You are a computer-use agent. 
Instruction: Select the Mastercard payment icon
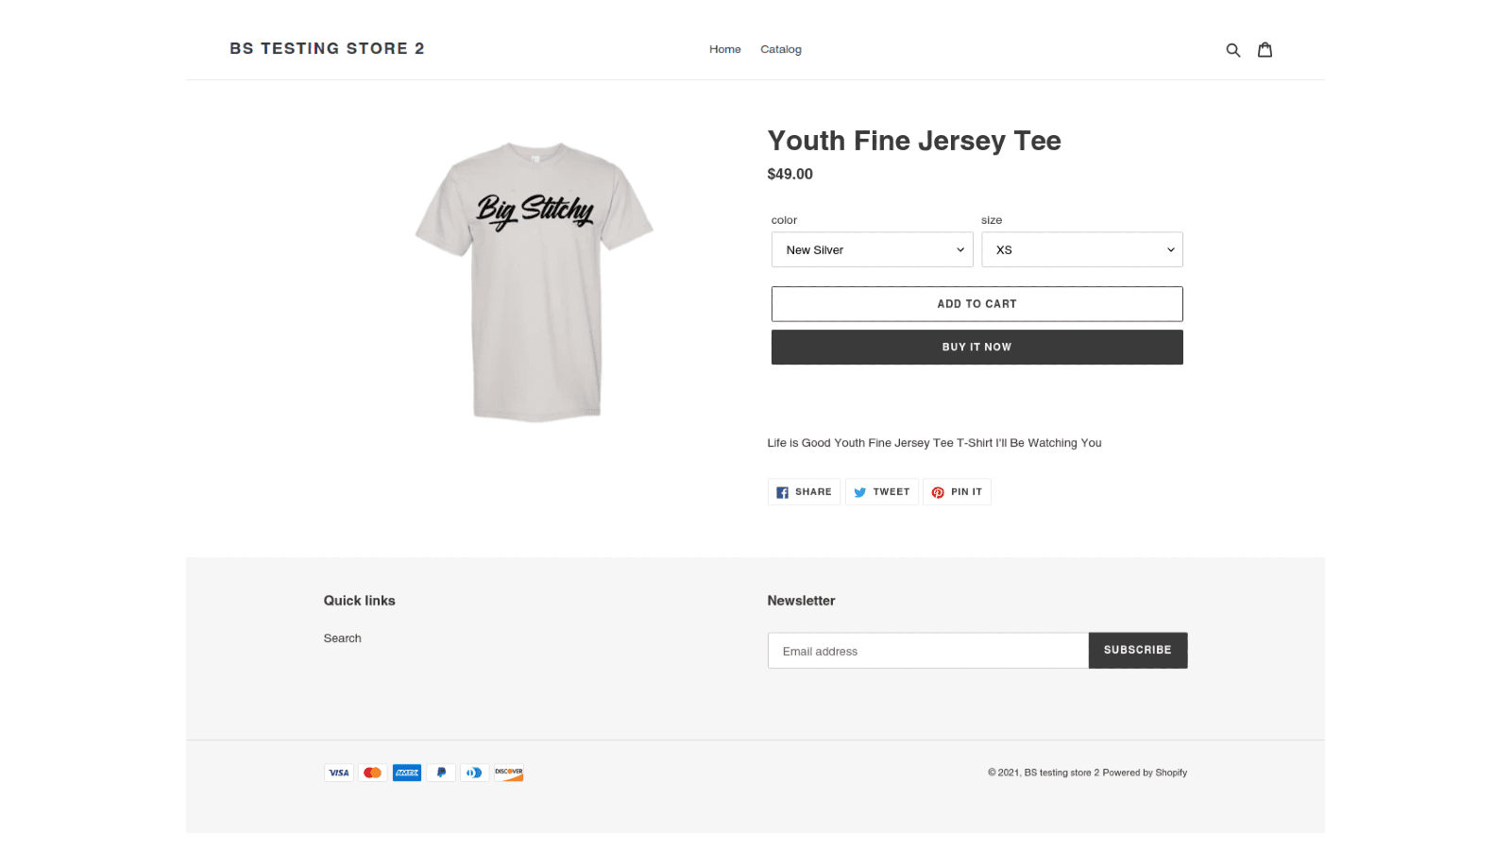372,772
